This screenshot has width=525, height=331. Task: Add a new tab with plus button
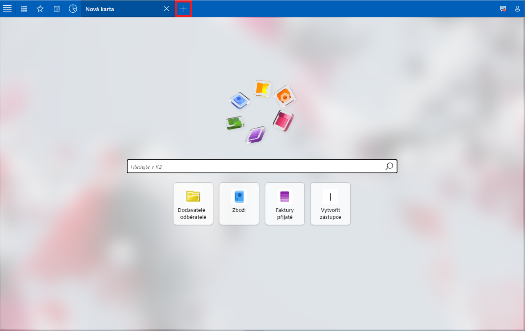pyautogui.click(x=183, y=9)
